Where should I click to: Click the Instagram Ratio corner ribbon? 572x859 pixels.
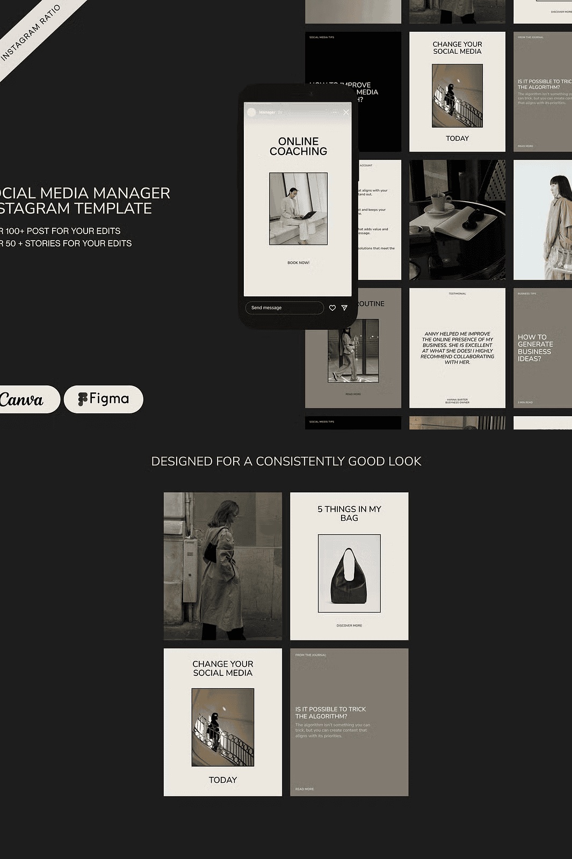[33, 33]
